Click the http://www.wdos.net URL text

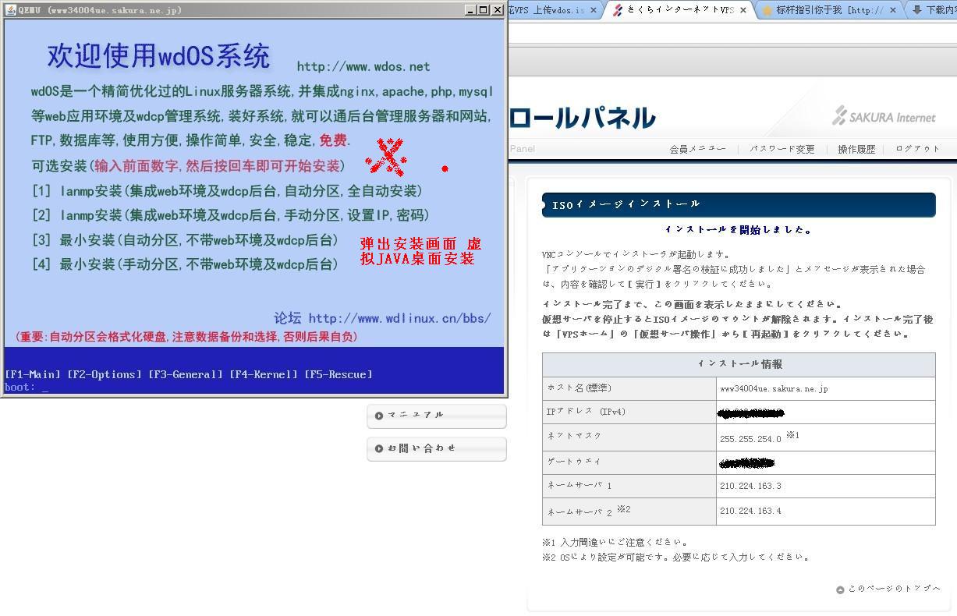click(363, 67)
